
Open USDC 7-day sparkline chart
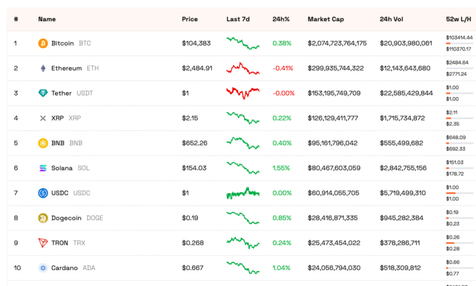point(243,193)
